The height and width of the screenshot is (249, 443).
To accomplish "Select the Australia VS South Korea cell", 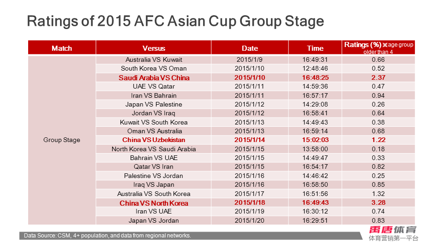I will (154, 194).
